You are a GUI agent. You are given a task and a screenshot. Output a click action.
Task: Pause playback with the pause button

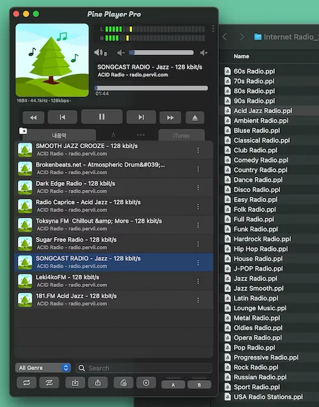click(x=101, y=117)
